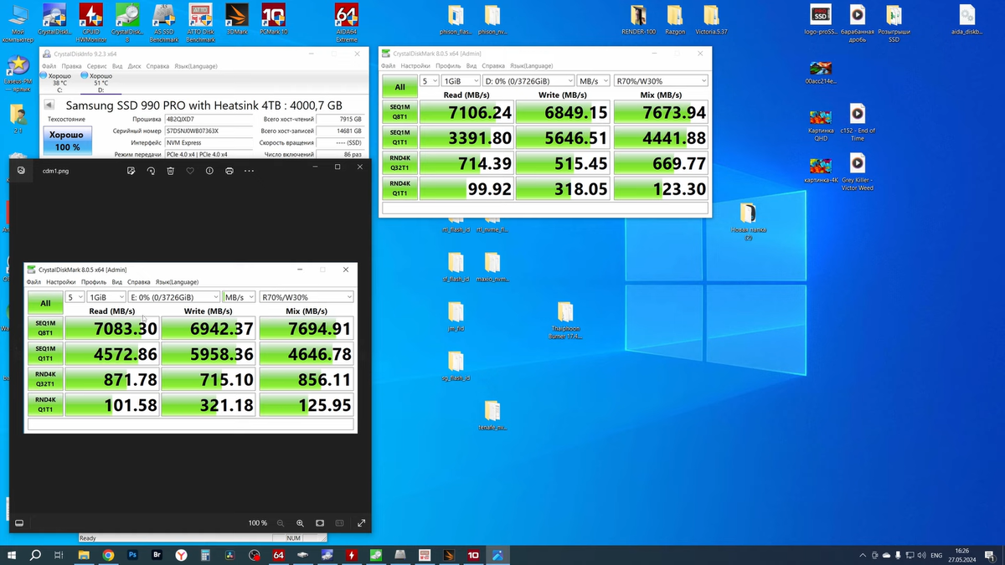
Task: Open Правка menu in CrystalDiskInfo
Action: point(71,66)
